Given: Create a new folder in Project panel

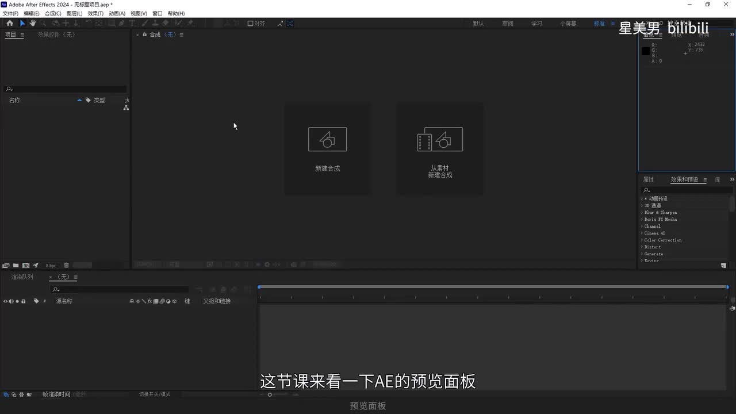Looking at the screenshot, I should click(x=16, y=265).
